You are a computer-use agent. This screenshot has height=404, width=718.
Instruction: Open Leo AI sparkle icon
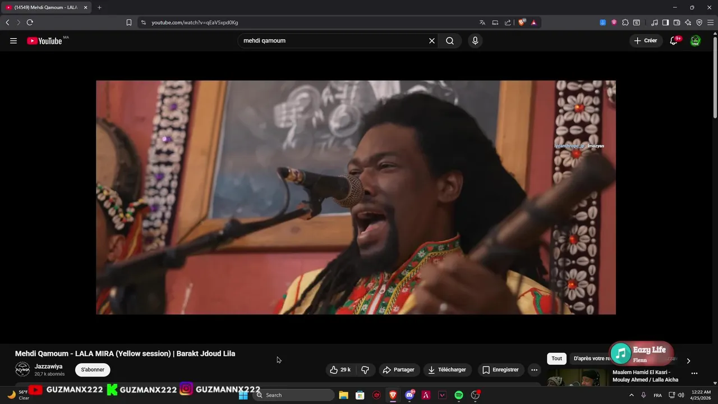pos(688,22)
